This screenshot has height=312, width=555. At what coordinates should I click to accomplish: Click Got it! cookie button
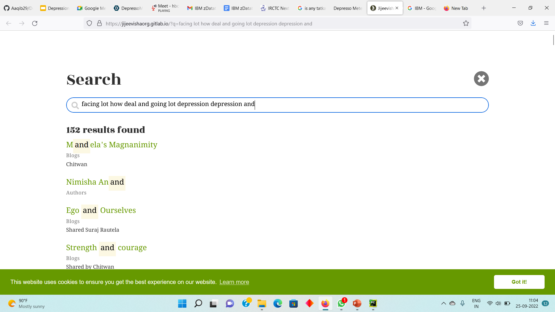tap(519, 282)
